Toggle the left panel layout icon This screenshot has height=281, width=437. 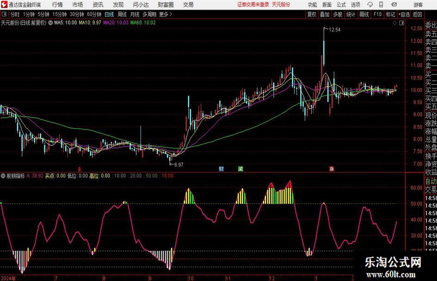(x=4, y=14)
